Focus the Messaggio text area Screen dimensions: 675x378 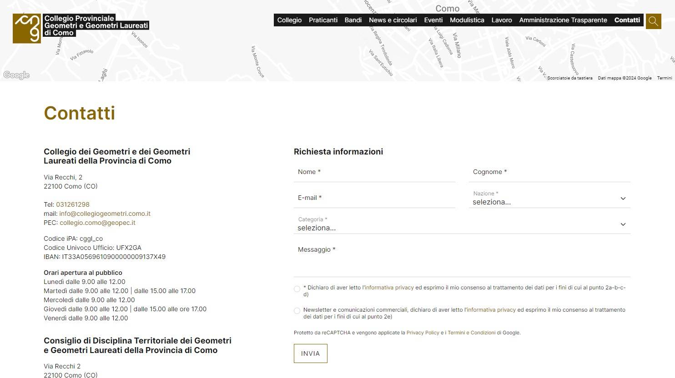point(462,259)
